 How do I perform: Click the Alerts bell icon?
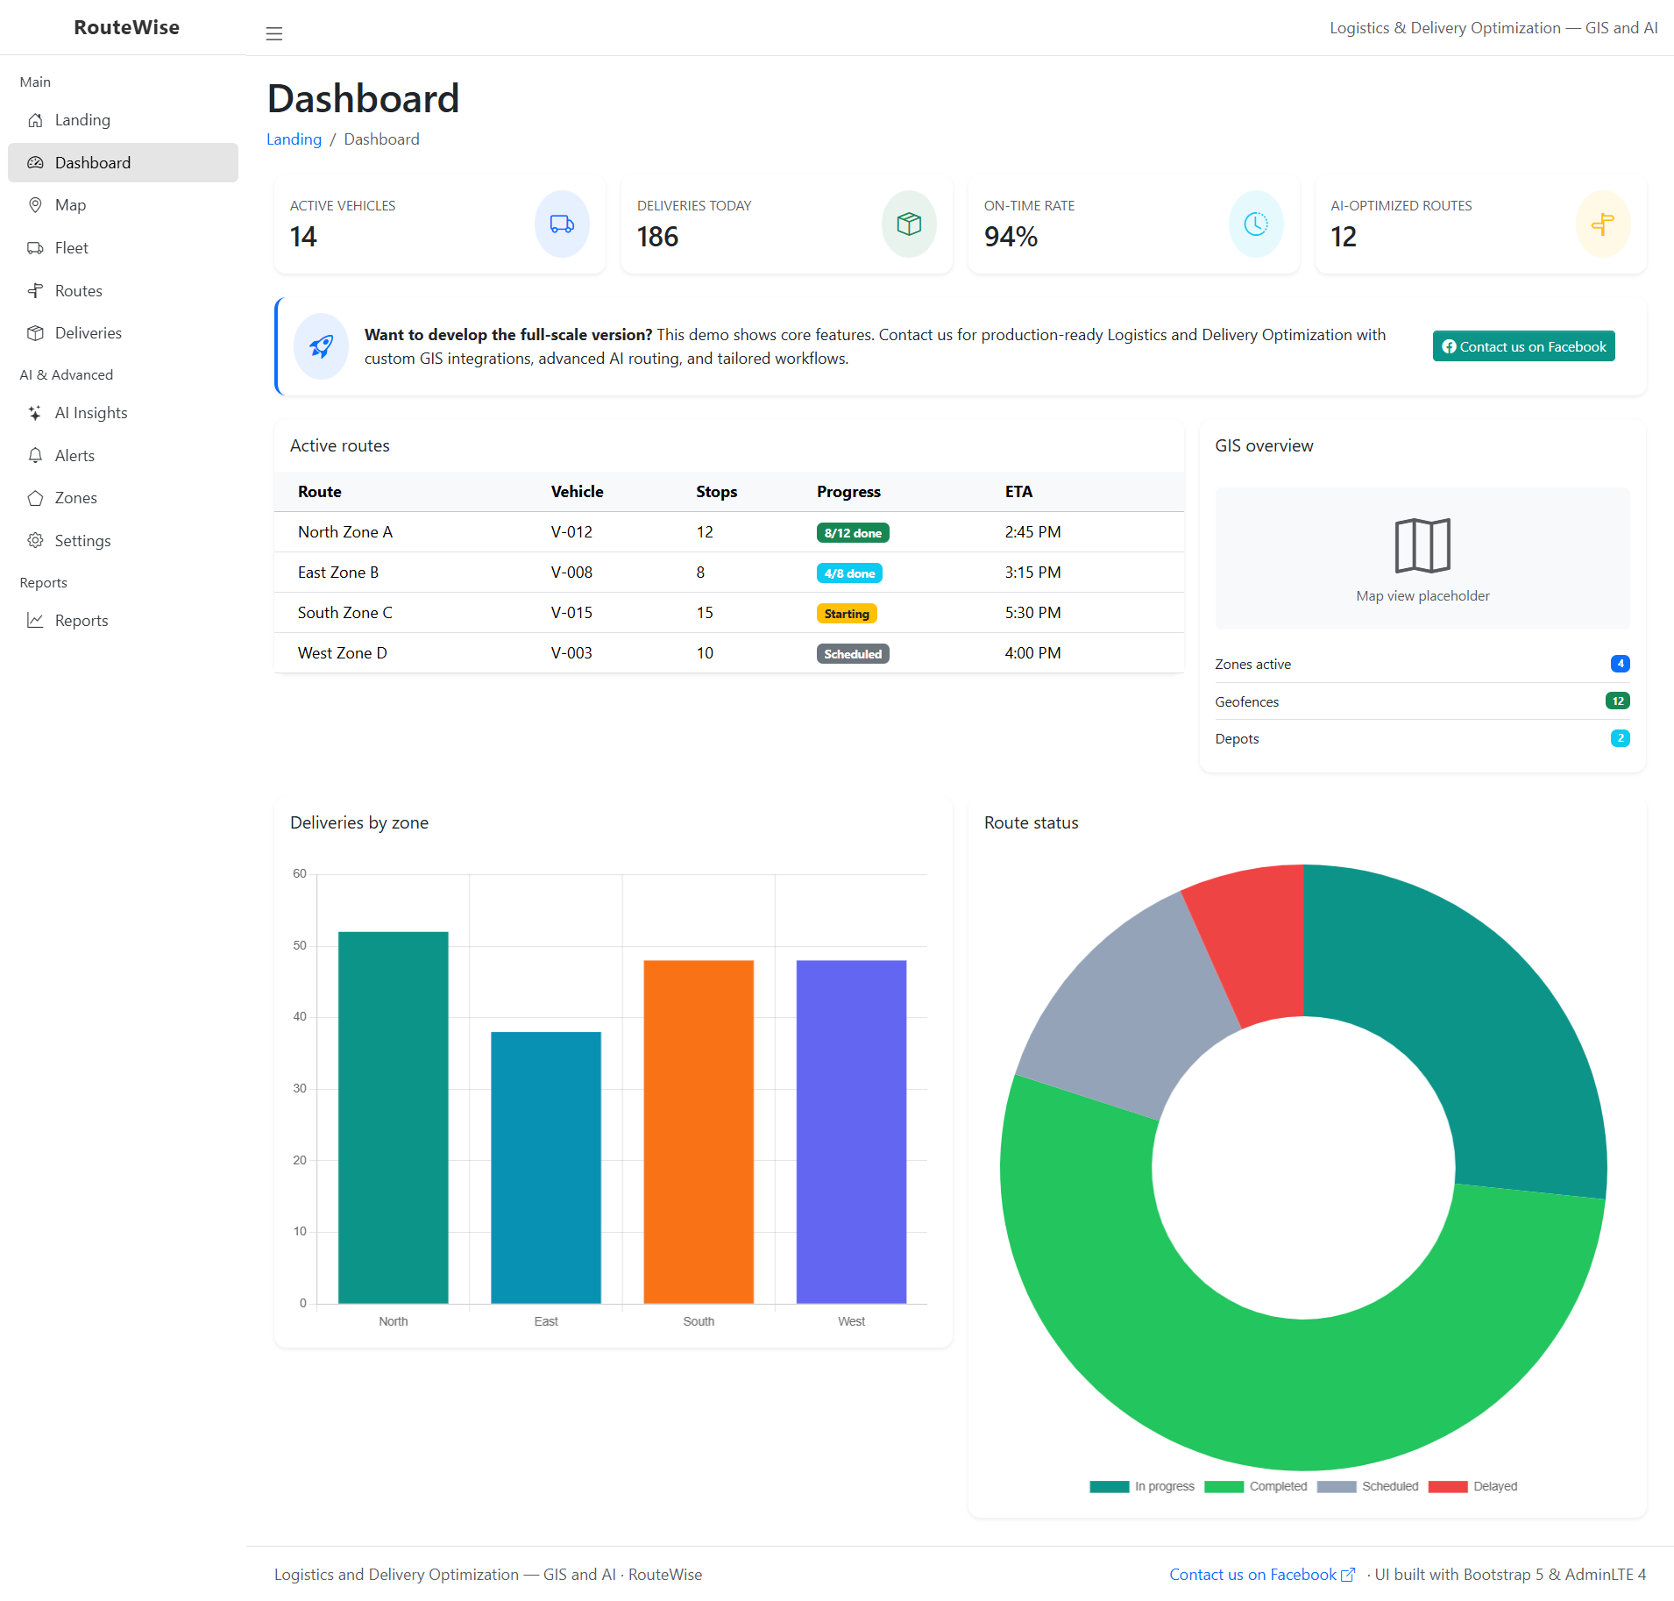tap(36, 455)
